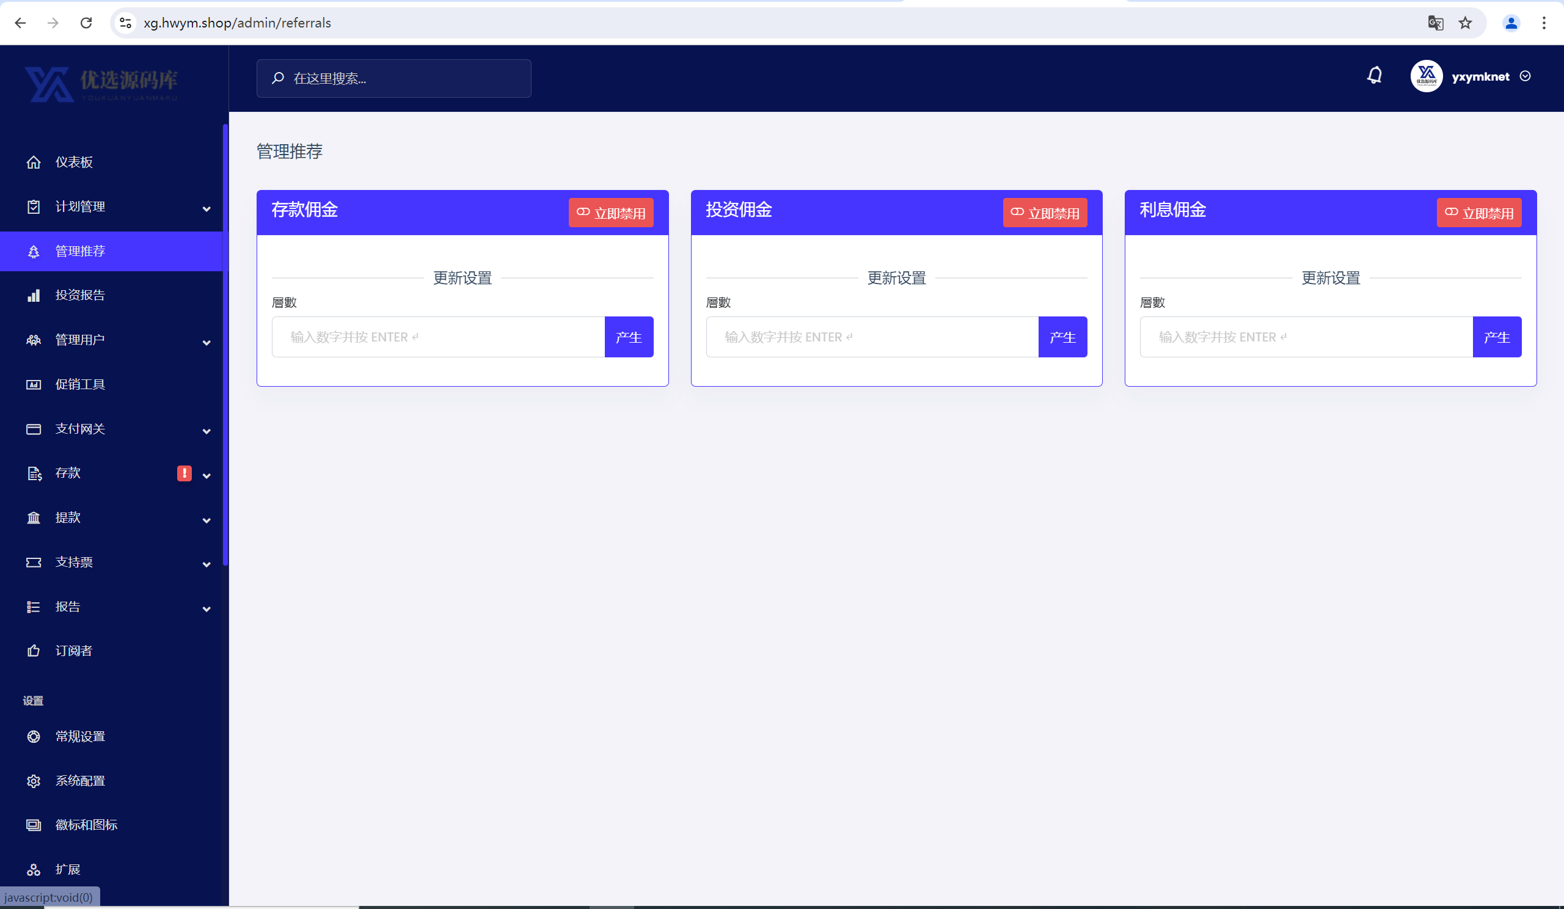Click the 利息佣金 card title
Image resolution: width=1564 pixels, height=909 pixels.
click(1172, 210)
